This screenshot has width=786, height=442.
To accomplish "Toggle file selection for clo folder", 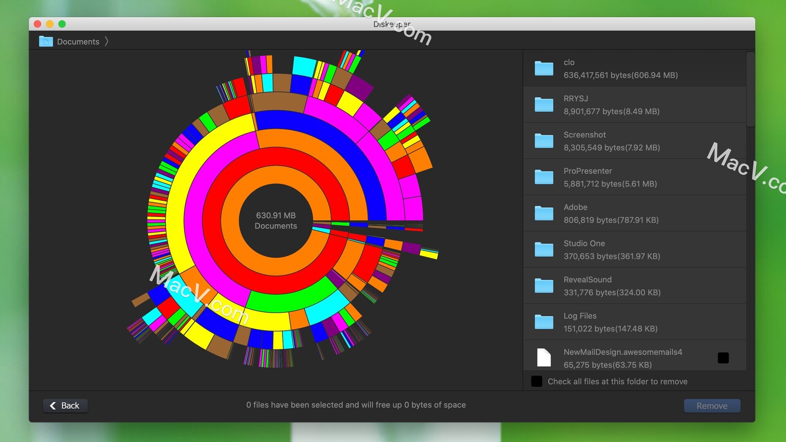I will point(723,68).
